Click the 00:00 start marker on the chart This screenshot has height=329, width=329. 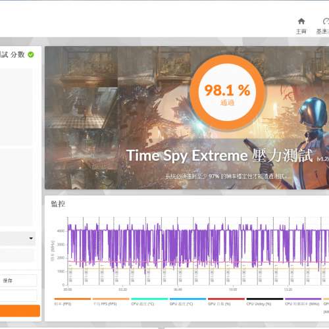(x=68, y=290)
